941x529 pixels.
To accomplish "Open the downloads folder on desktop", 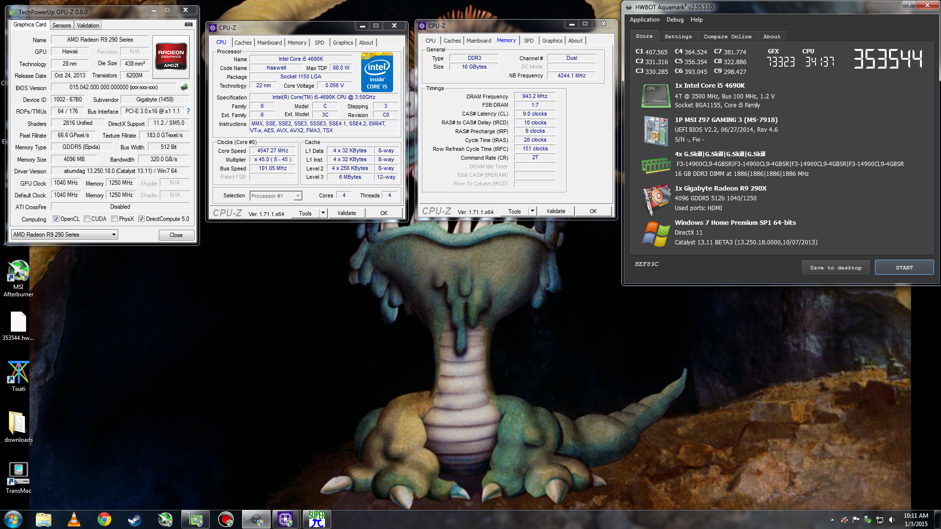I will click(x=18, y=427).
